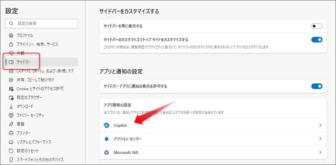Click the アプリと通知の設定 heading
Screen dimensions: 336x165
click(121, 72)
